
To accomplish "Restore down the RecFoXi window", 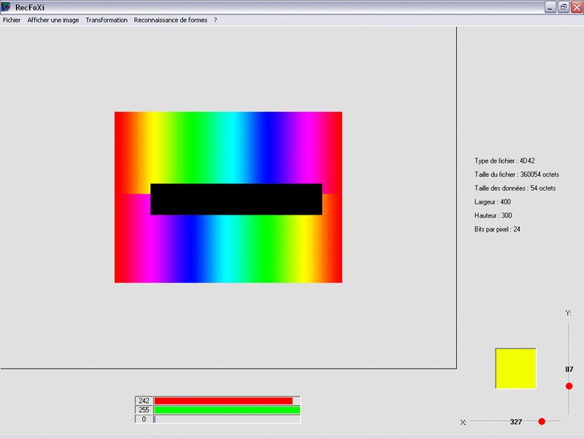I will coord(564,7).
